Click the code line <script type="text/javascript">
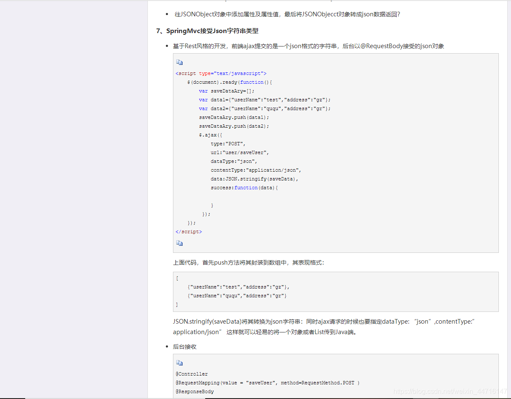Image resolution: width=511 pixels, height=399 pixels. [221, 73]
